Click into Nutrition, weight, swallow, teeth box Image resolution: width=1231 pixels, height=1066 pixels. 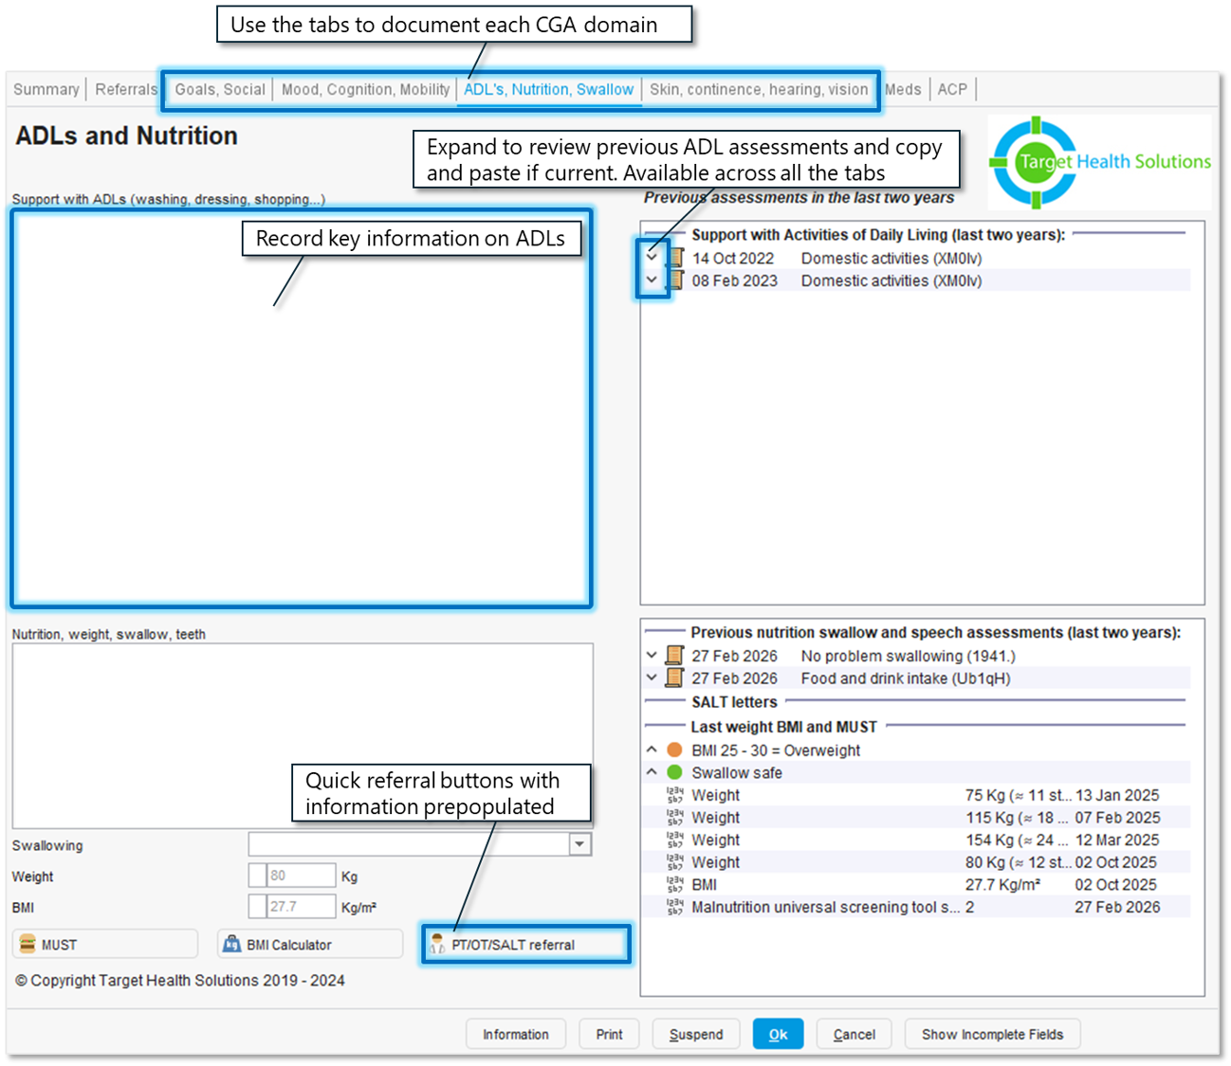pos(303,736)
